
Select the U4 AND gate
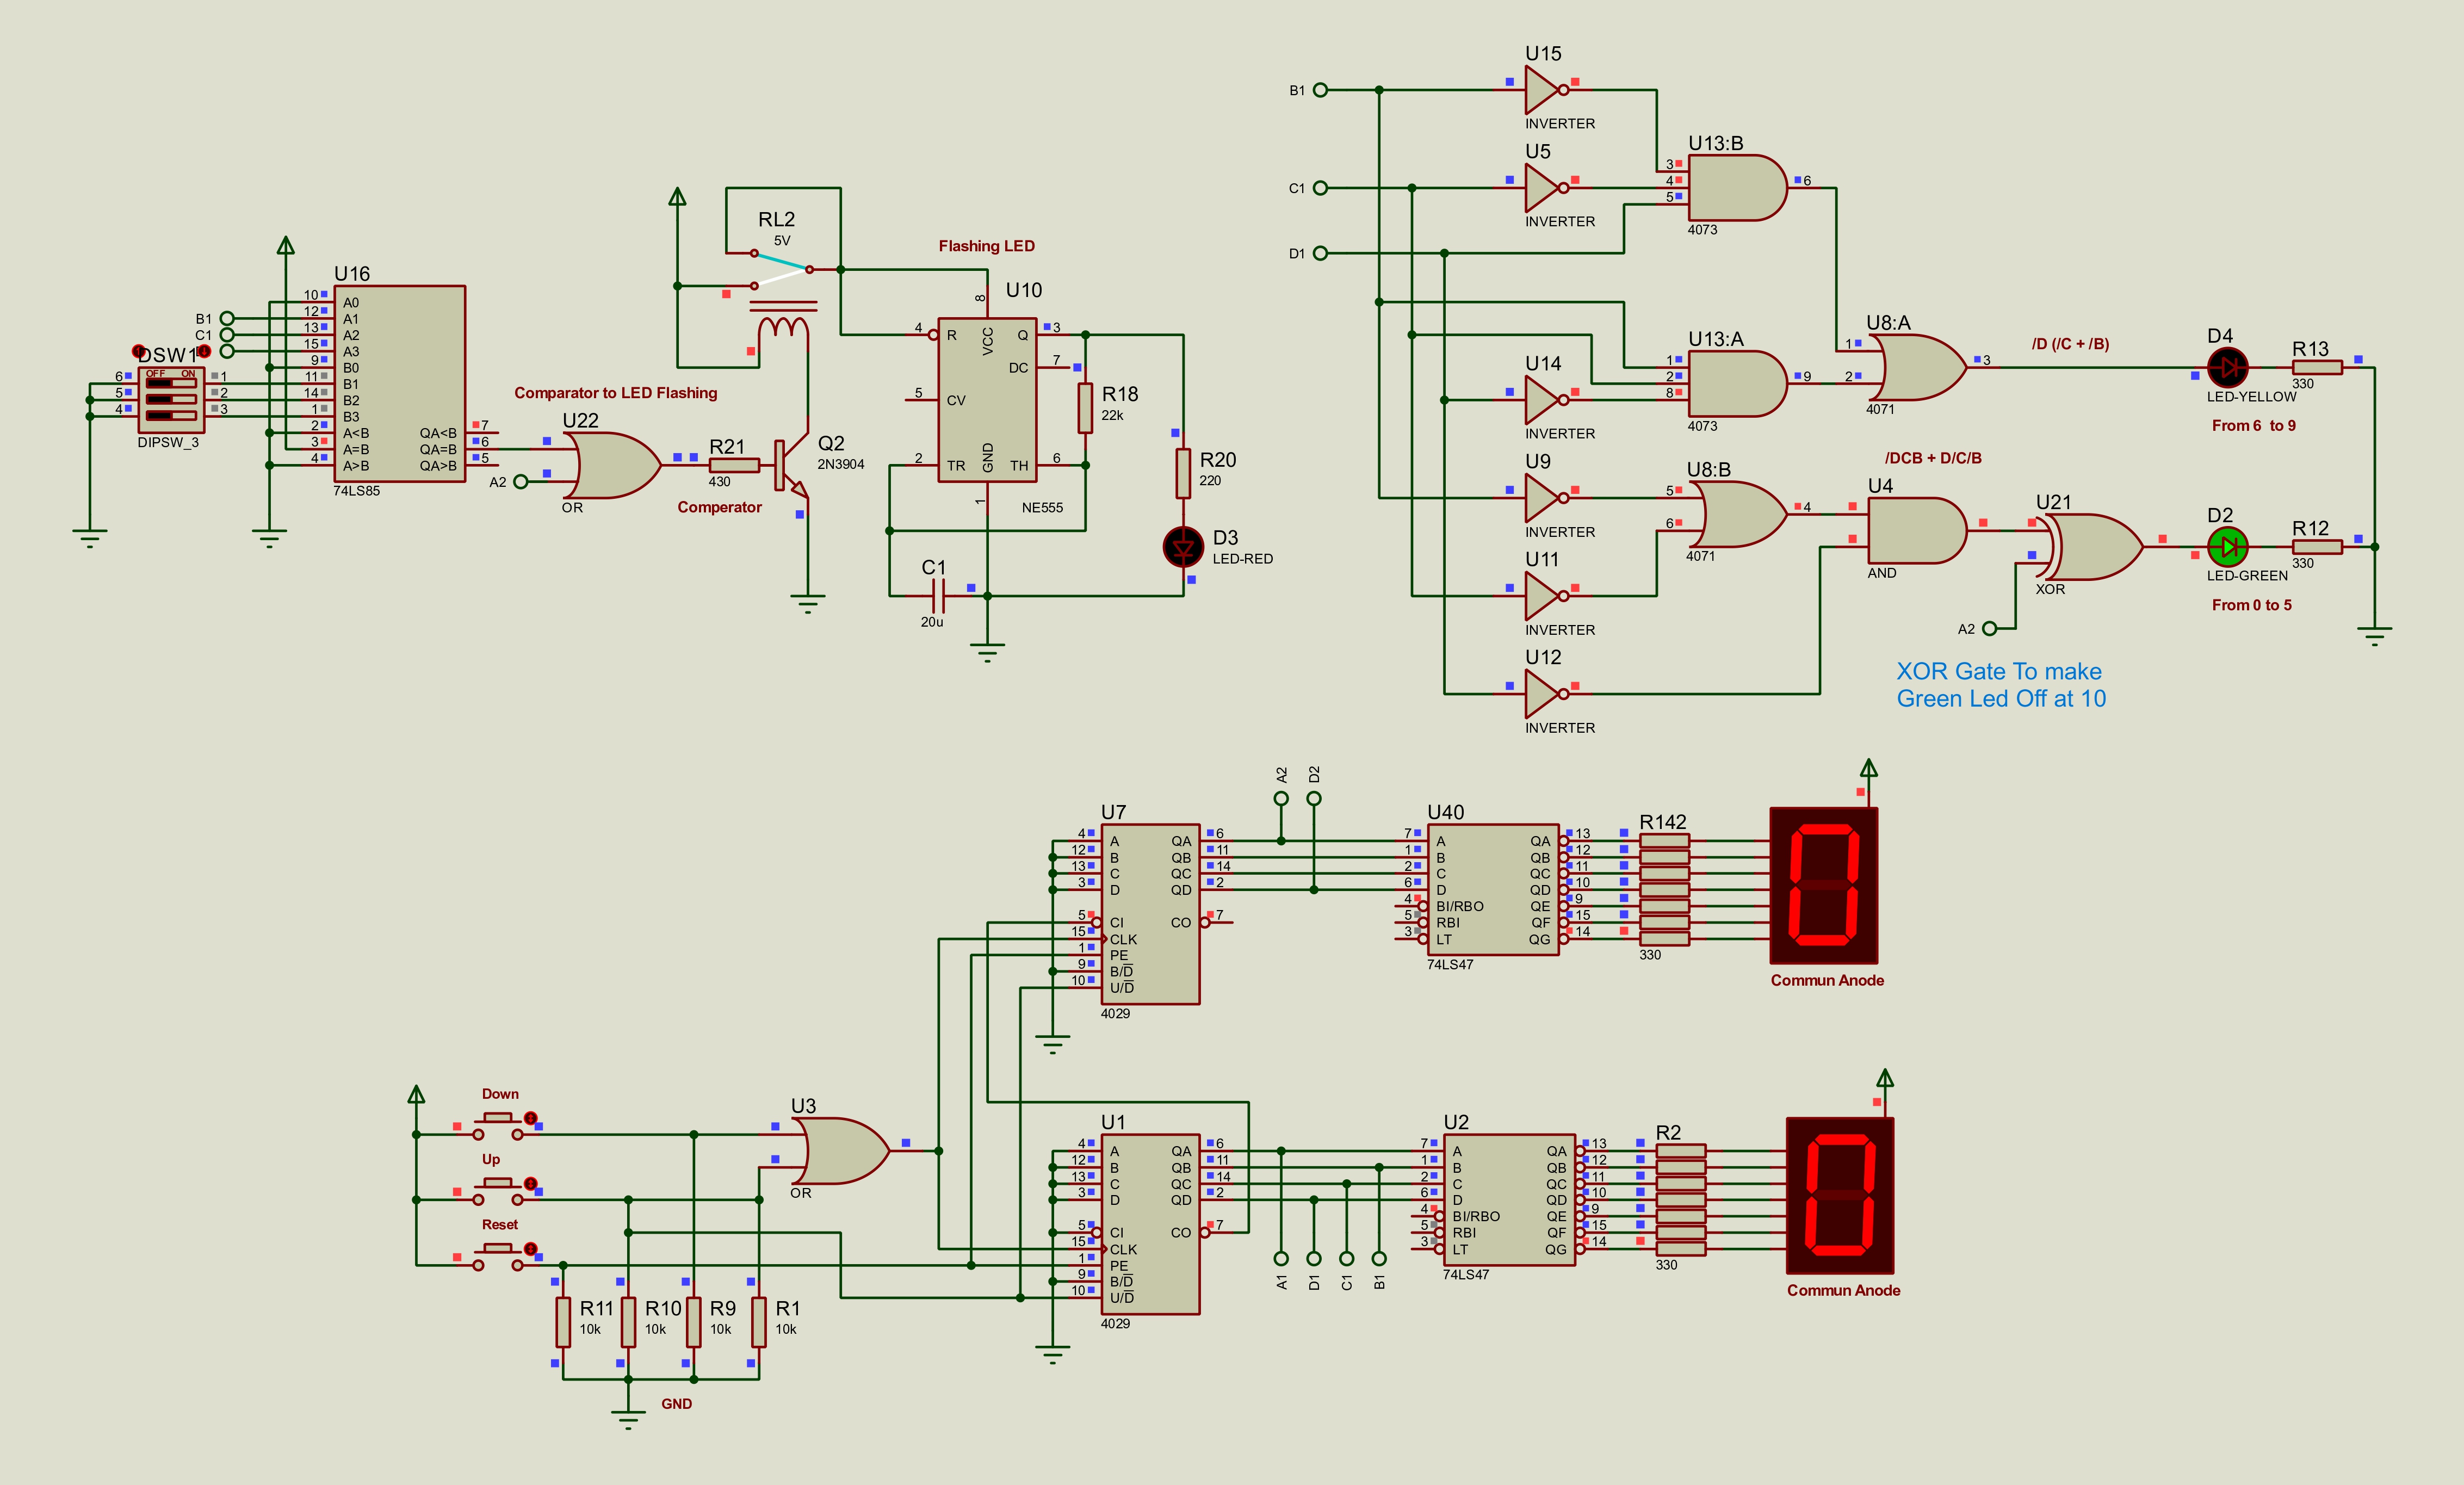(1917, 530)
